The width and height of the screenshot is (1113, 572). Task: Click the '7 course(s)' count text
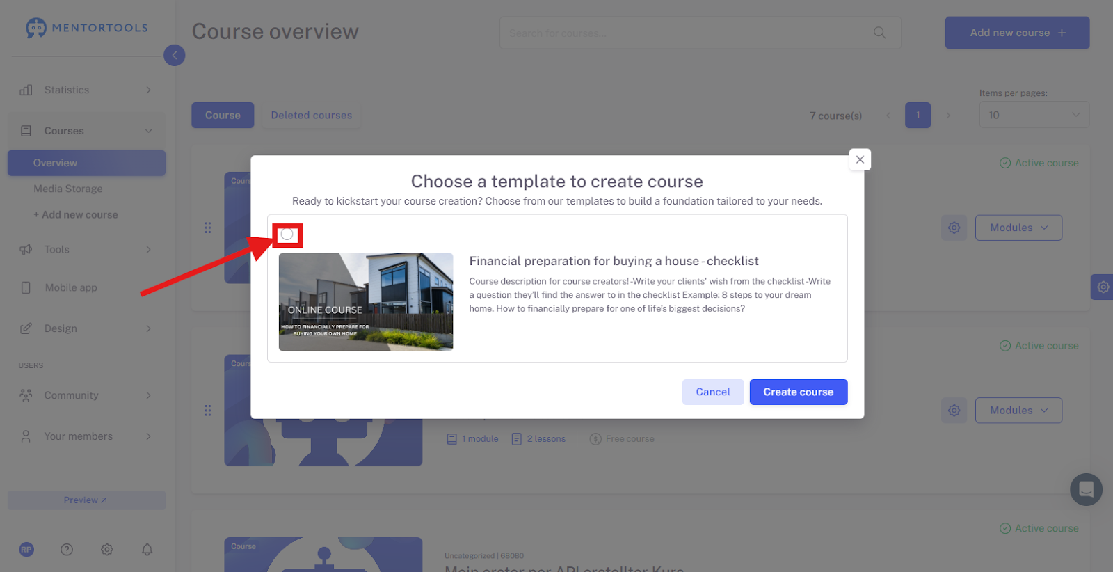pyautogui.click(x=835, y=116)
